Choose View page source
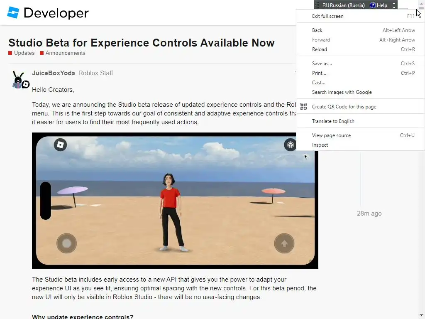Viewport: 425px width, 319px height. point(361,135)
